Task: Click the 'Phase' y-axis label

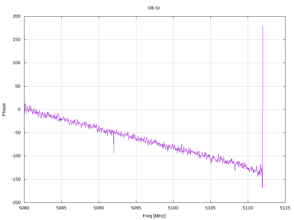Action: [x=4, y=110]
